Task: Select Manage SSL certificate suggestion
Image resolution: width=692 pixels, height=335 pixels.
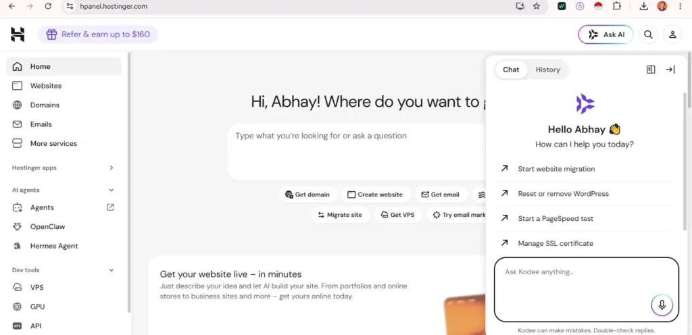Action: 585,243
